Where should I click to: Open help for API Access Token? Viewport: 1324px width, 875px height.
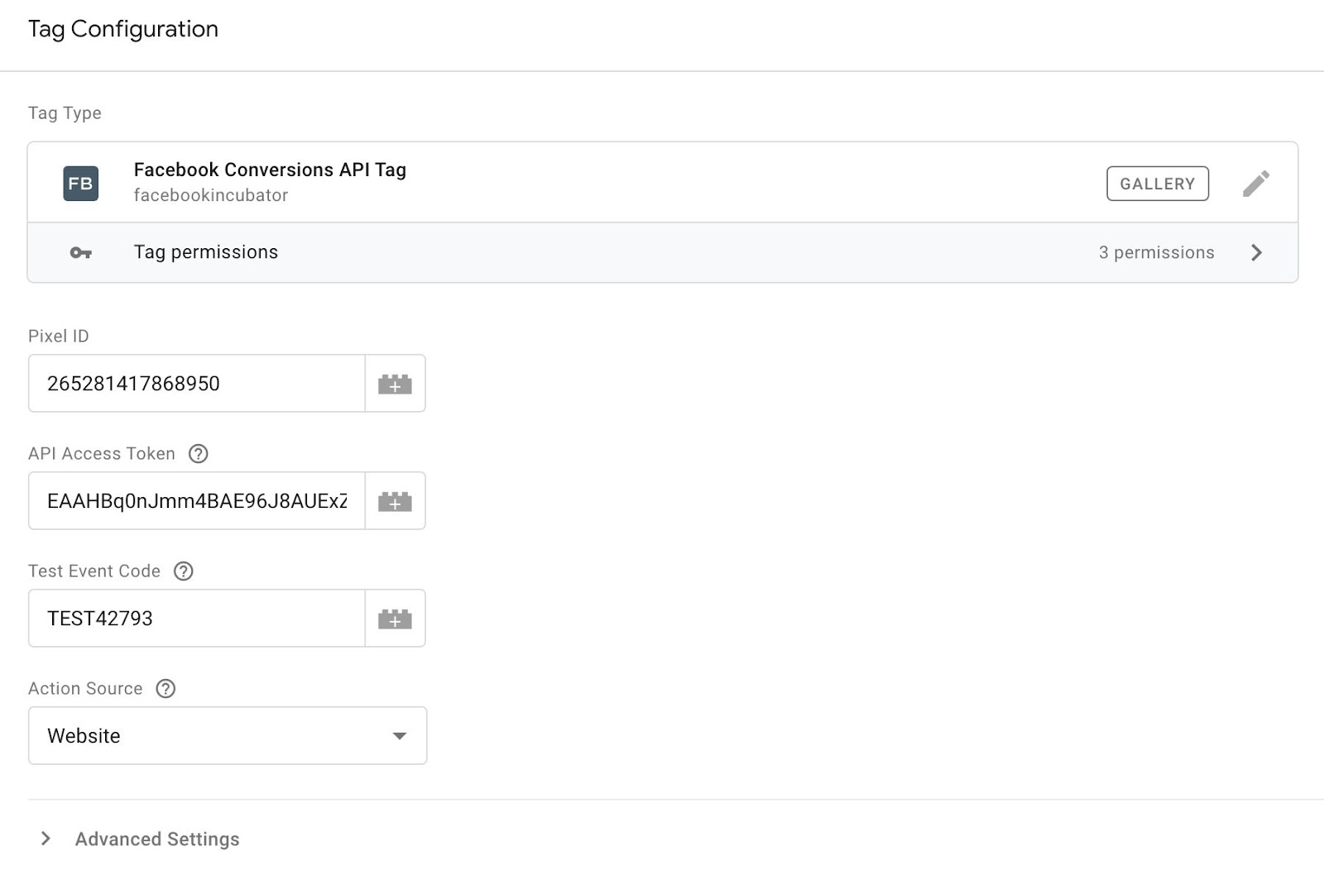pyautogui.click(x=198, y=453)
